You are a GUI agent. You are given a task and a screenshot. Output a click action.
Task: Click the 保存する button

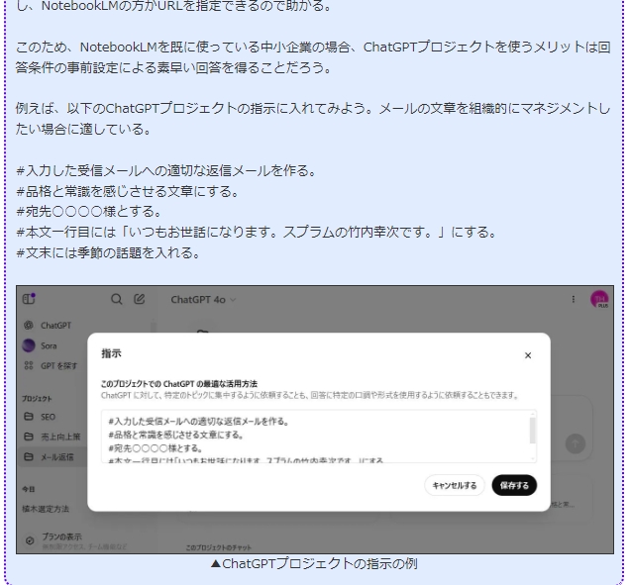tap(514, 486)
